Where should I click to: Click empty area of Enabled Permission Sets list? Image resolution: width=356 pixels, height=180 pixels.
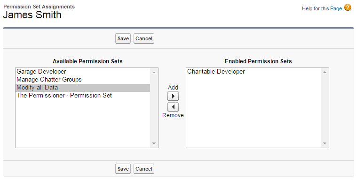[x=253, y=111]
